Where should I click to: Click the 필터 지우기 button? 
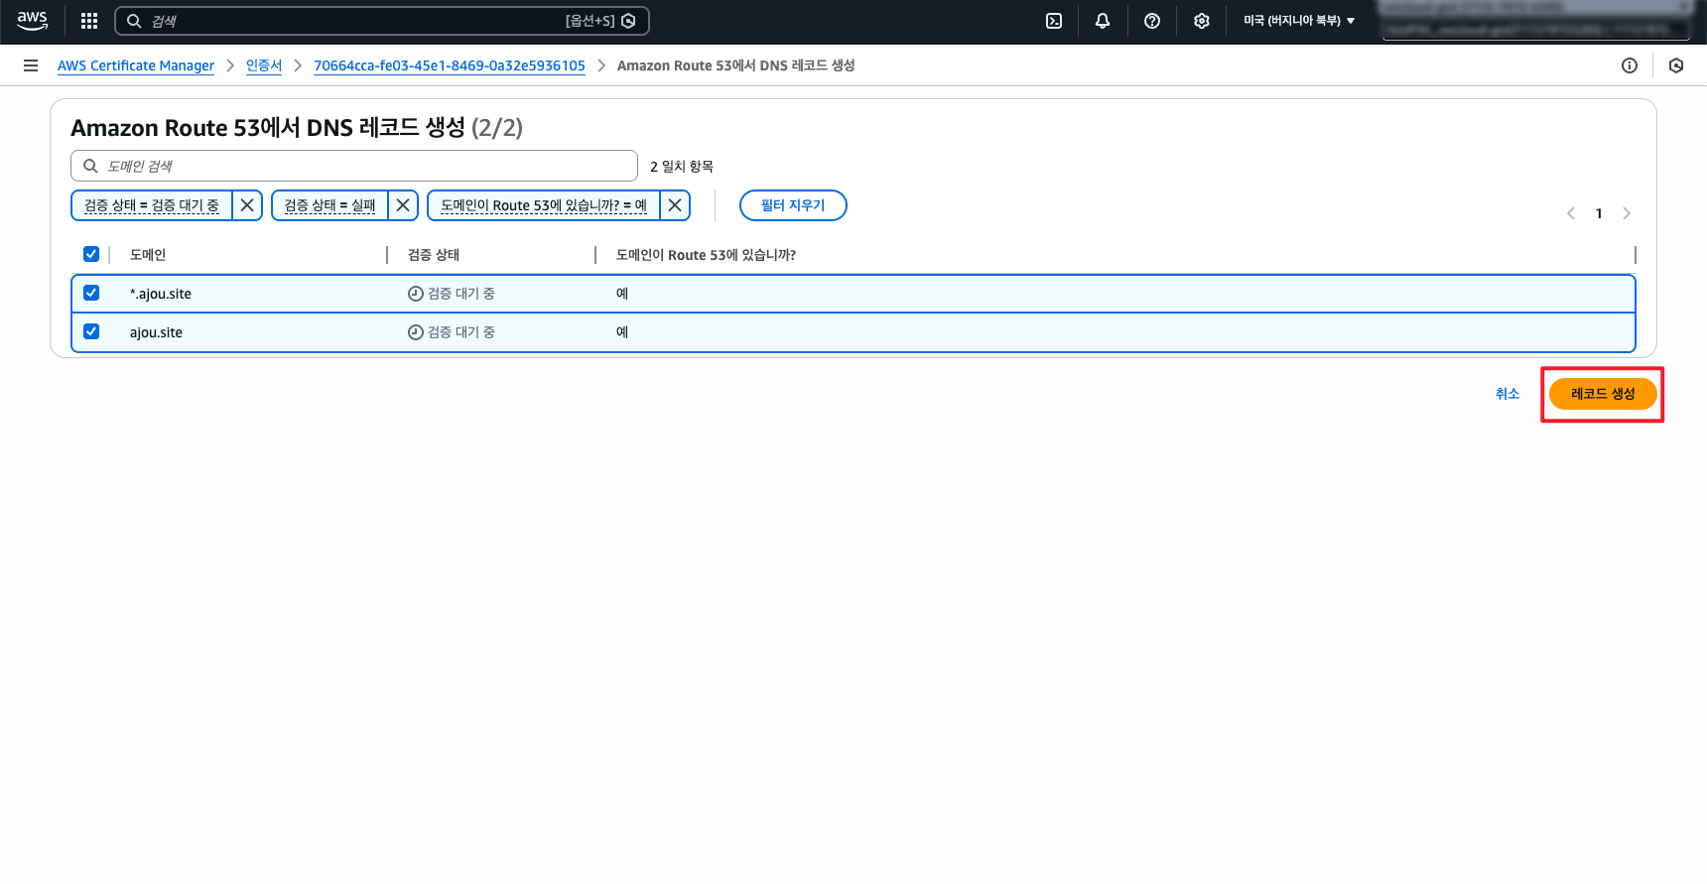793,205
